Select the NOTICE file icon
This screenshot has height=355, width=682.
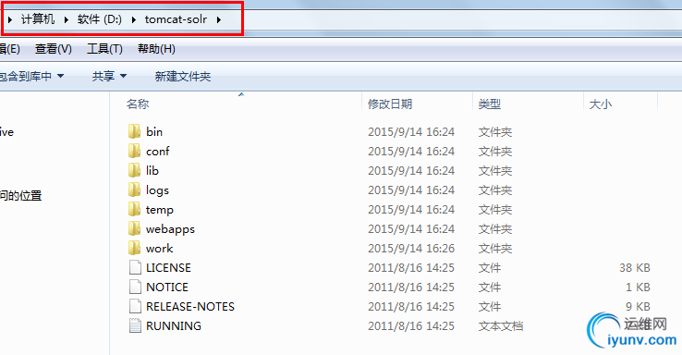point(135,287)
